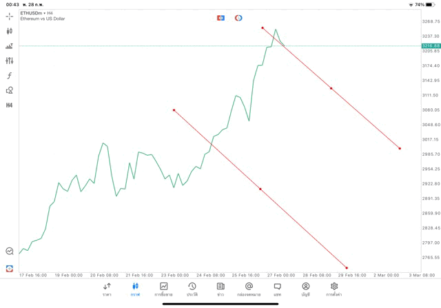Open the แชท (Chat) tab
The height and width of the screenshot is (308, 441).
(x=277, y=289)
